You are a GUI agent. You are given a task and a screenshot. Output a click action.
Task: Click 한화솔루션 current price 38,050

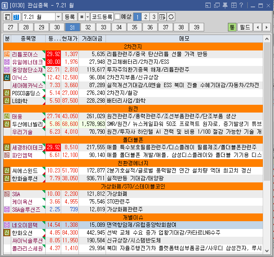(70, 178)
